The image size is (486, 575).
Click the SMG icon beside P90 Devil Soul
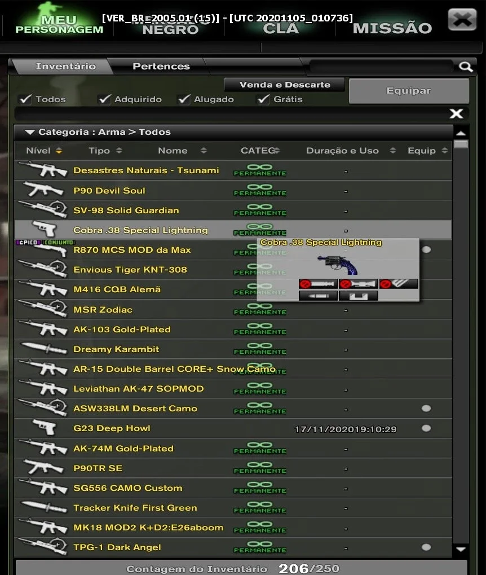coord(43,190)
